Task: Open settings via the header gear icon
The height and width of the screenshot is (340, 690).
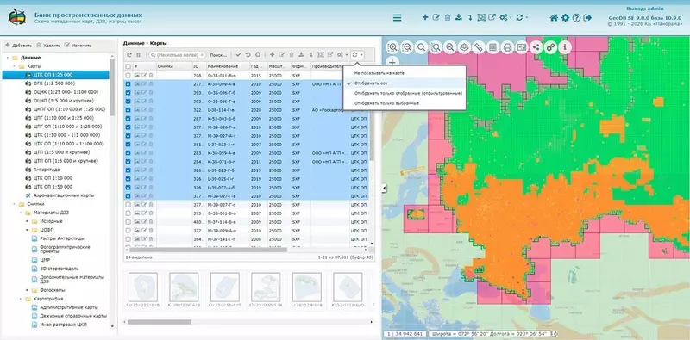Action: 566,17
